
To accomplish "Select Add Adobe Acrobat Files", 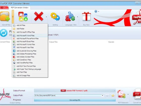I will 30,57.
